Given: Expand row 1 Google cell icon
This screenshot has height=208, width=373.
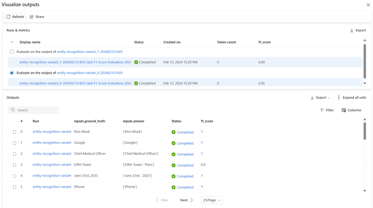Looking at the screenshot, I should tap(15, 143).
